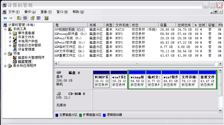Image resolution: width=224 pixels, height=125 pixels.
Task: Select the 文件存储 78.13 GB partition block
Action: point(189,80)
